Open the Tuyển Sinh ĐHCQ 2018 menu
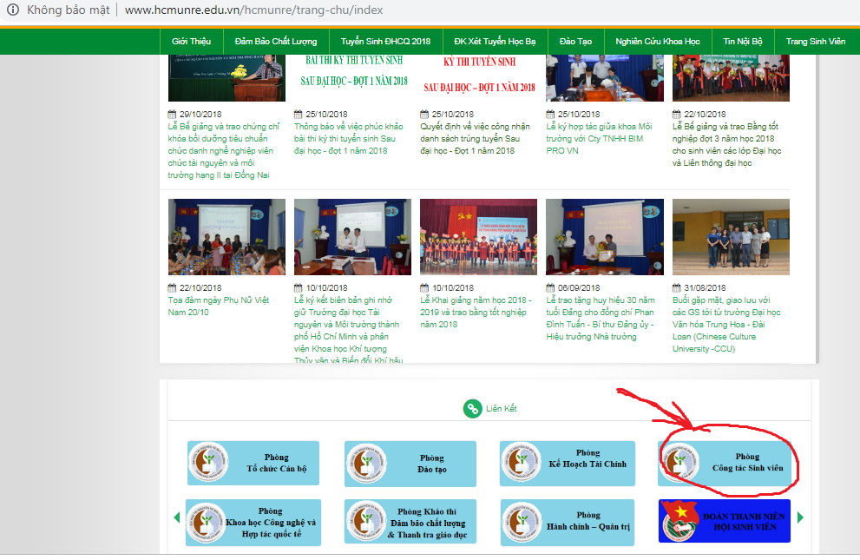This screenshot has width=860, height=560. (385, 41)
